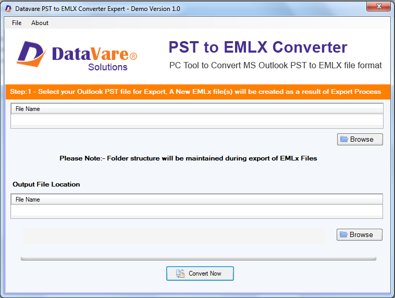Click folder icon on output location Browse button
Viewport: 395px width, 298px height.
coord(343,234)
